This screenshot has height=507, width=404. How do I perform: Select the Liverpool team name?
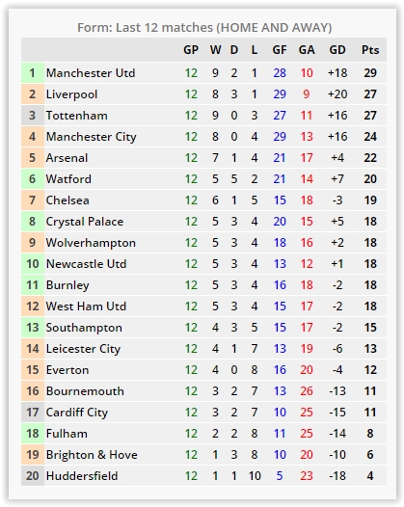pos(71,94)
